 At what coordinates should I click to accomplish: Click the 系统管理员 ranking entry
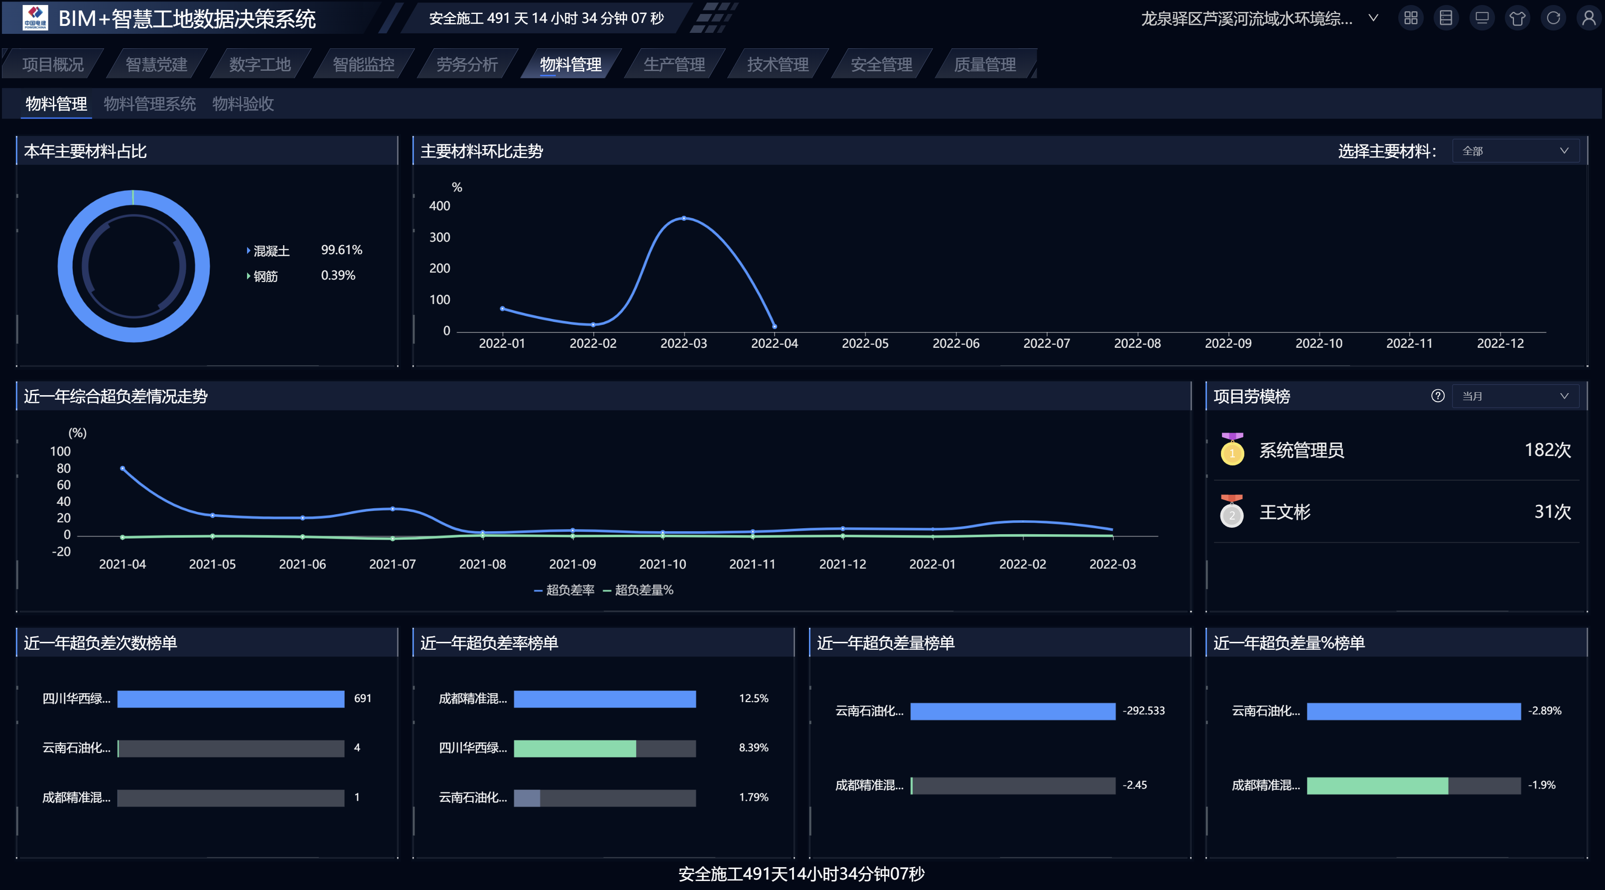[1302, 450]
